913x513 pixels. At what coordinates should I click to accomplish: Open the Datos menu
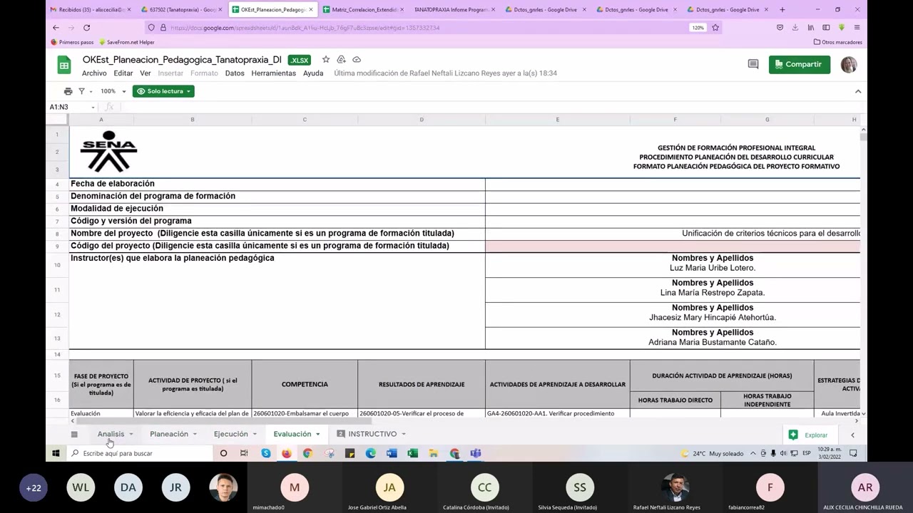point(235,73)
